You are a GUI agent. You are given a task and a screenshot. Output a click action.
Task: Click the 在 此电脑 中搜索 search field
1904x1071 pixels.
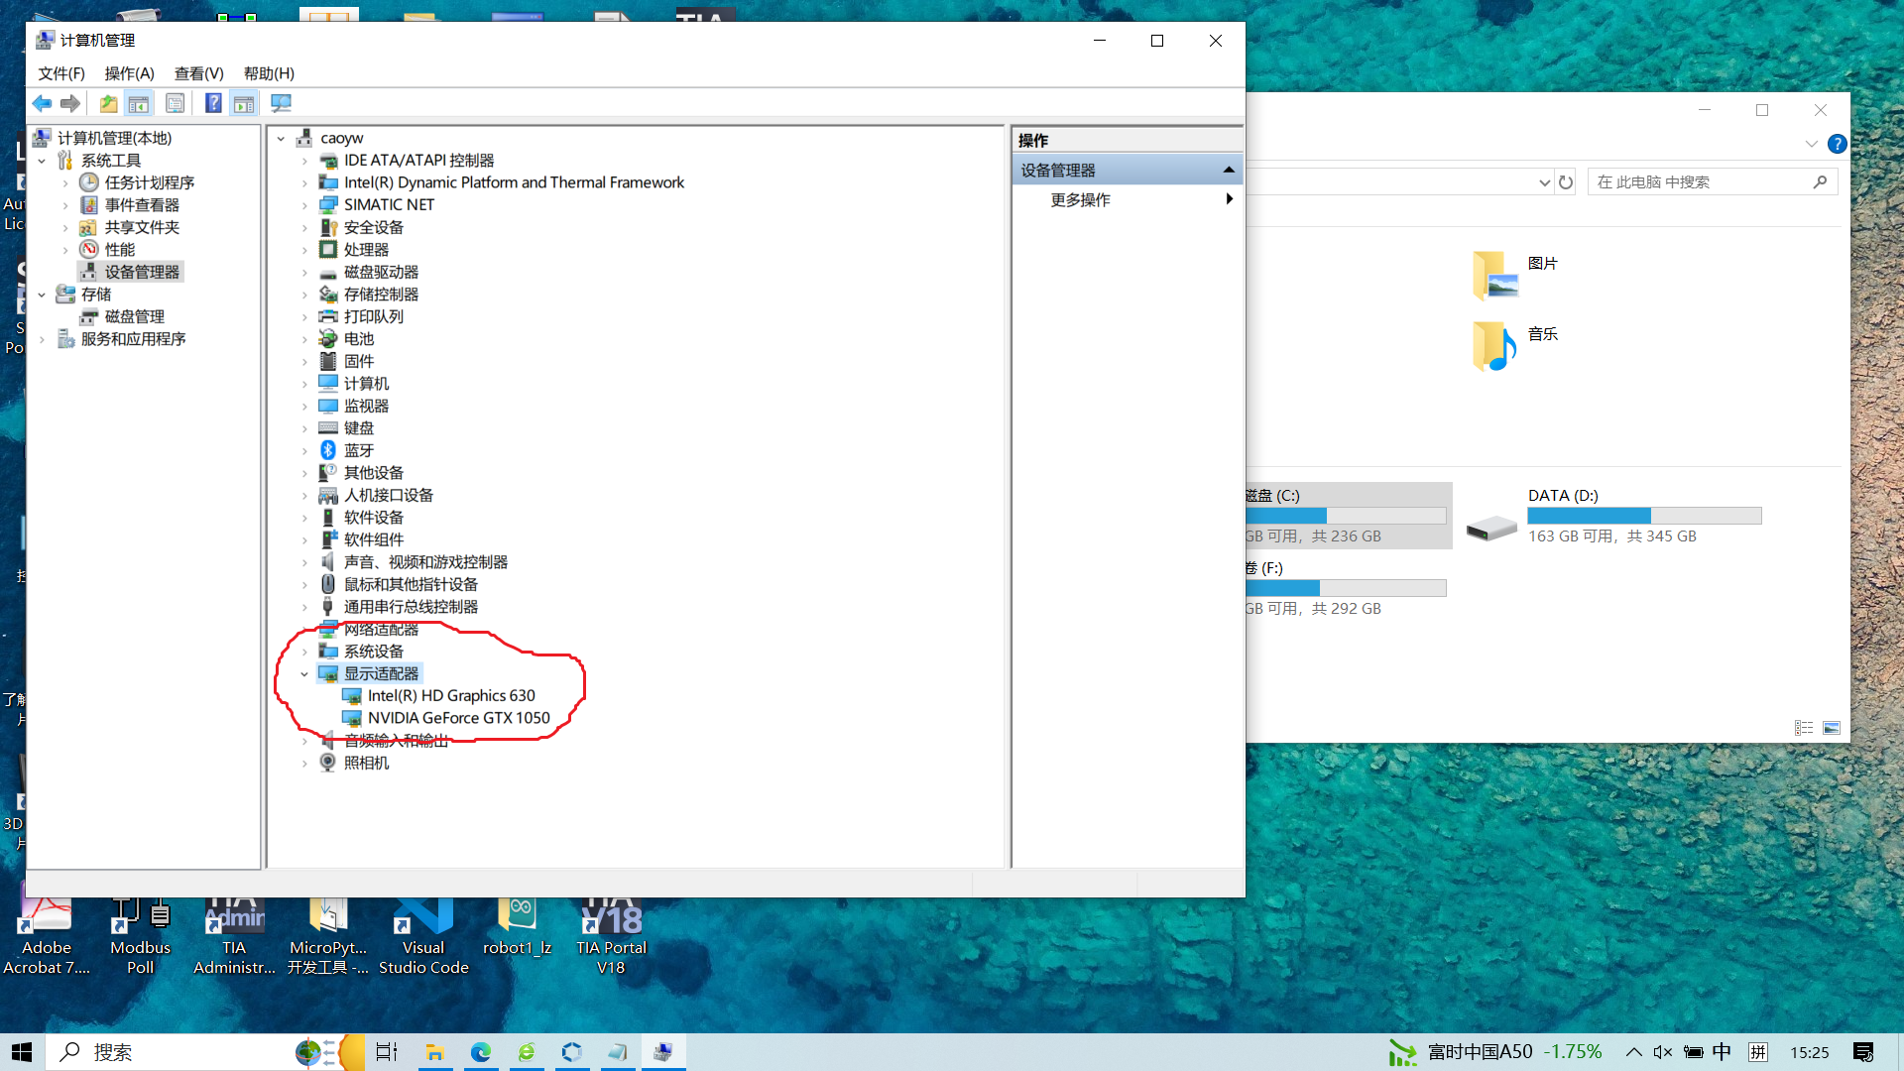1701,182
